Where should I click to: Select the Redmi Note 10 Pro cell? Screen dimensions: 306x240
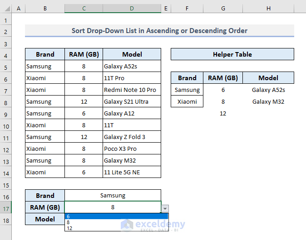132,90
